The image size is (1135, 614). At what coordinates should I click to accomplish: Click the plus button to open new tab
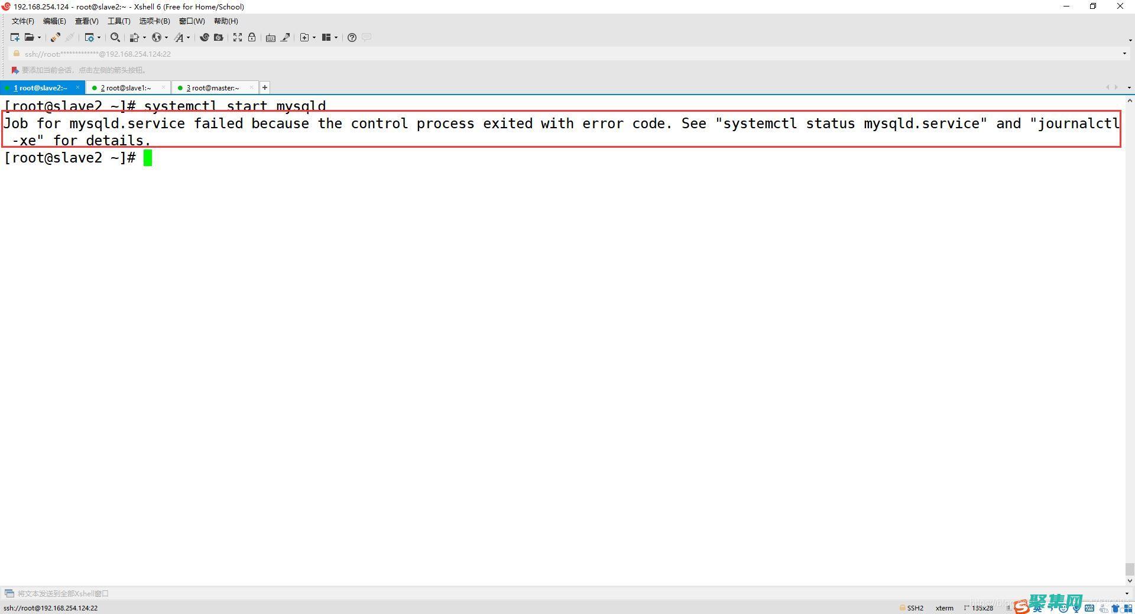[264, 87]
